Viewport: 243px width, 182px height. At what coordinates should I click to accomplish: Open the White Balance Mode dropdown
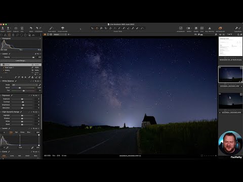(25, 85)
